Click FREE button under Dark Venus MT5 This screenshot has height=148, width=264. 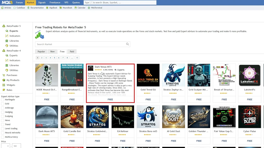point(110,99)
